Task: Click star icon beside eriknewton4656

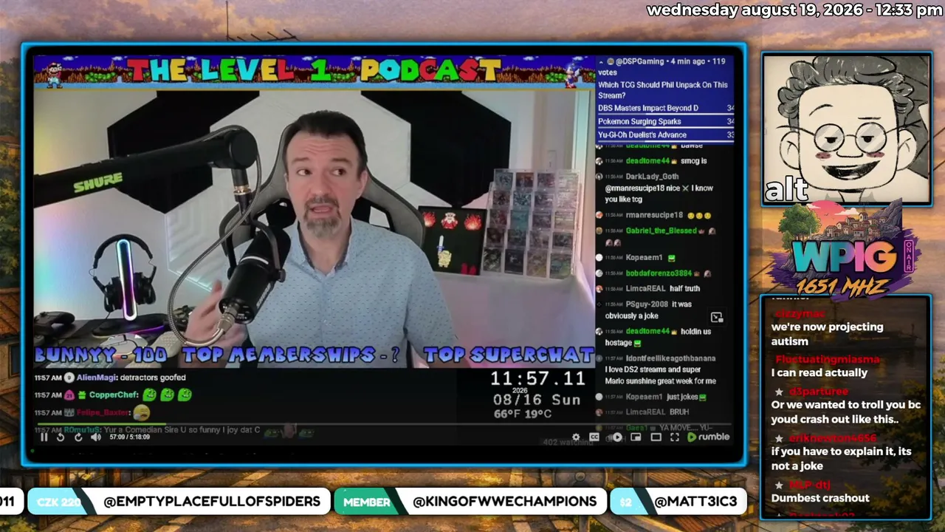Action: 778,438
